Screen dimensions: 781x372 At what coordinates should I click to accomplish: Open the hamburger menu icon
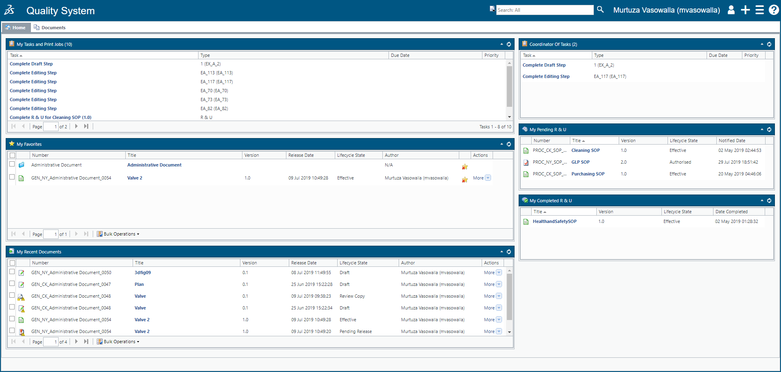pyautogui.click(x=759, y=10)
